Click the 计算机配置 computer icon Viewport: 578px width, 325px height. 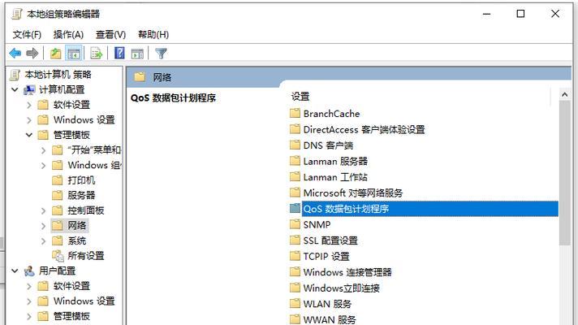point(29,89)
